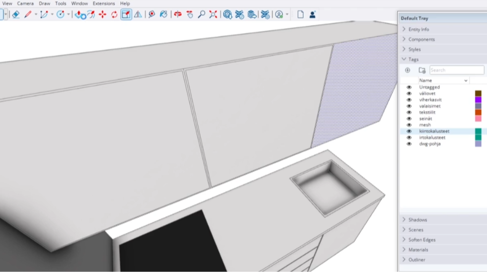The image size is (487, 272).
Task: Select the Move tool
Action: click(x=103, y=14)
